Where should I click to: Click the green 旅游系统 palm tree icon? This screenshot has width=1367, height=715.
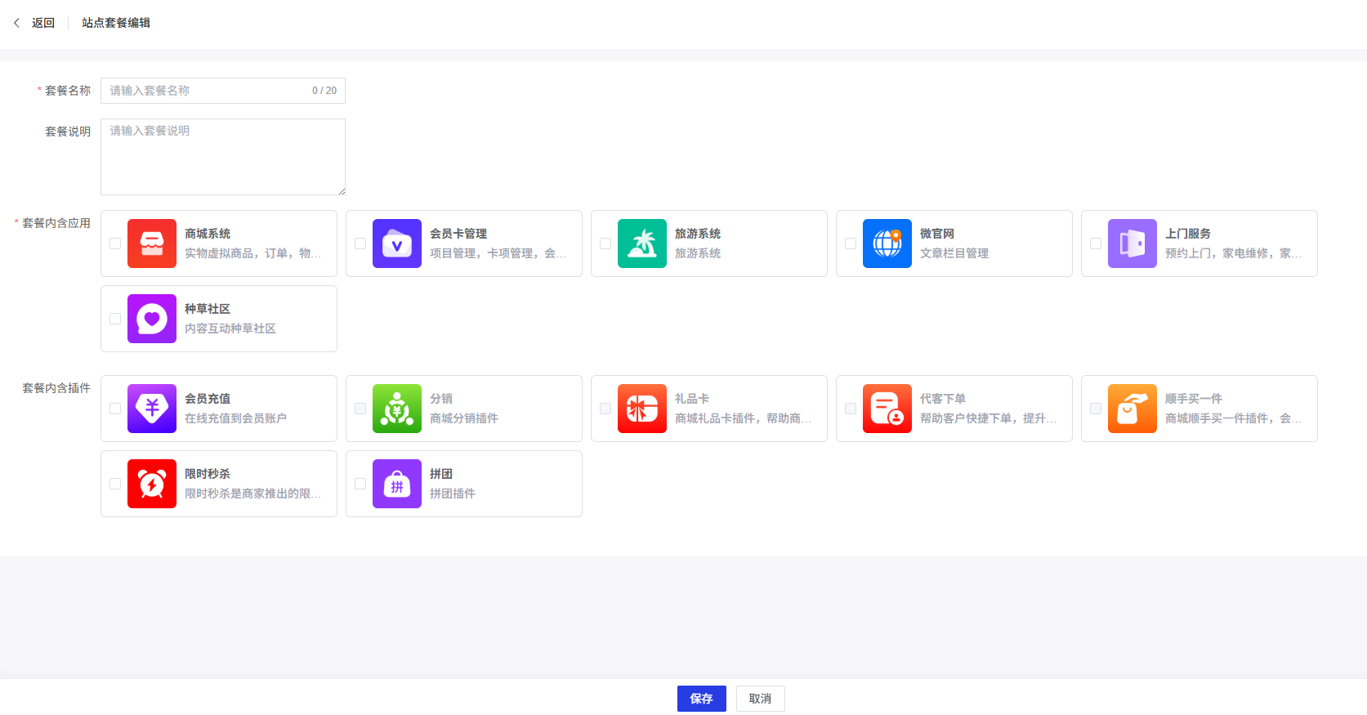pos(642,244)
